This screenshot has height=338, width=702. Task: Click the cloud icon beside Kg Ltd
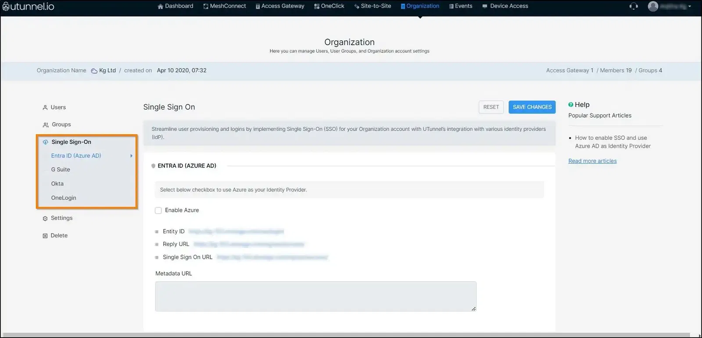tap(94, 71)
